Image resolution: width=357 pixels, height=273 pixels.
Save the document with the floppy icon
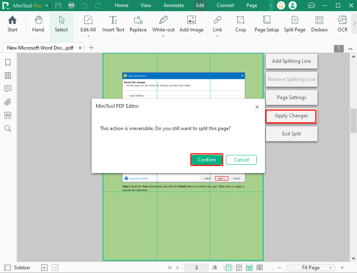click(58, 5)
